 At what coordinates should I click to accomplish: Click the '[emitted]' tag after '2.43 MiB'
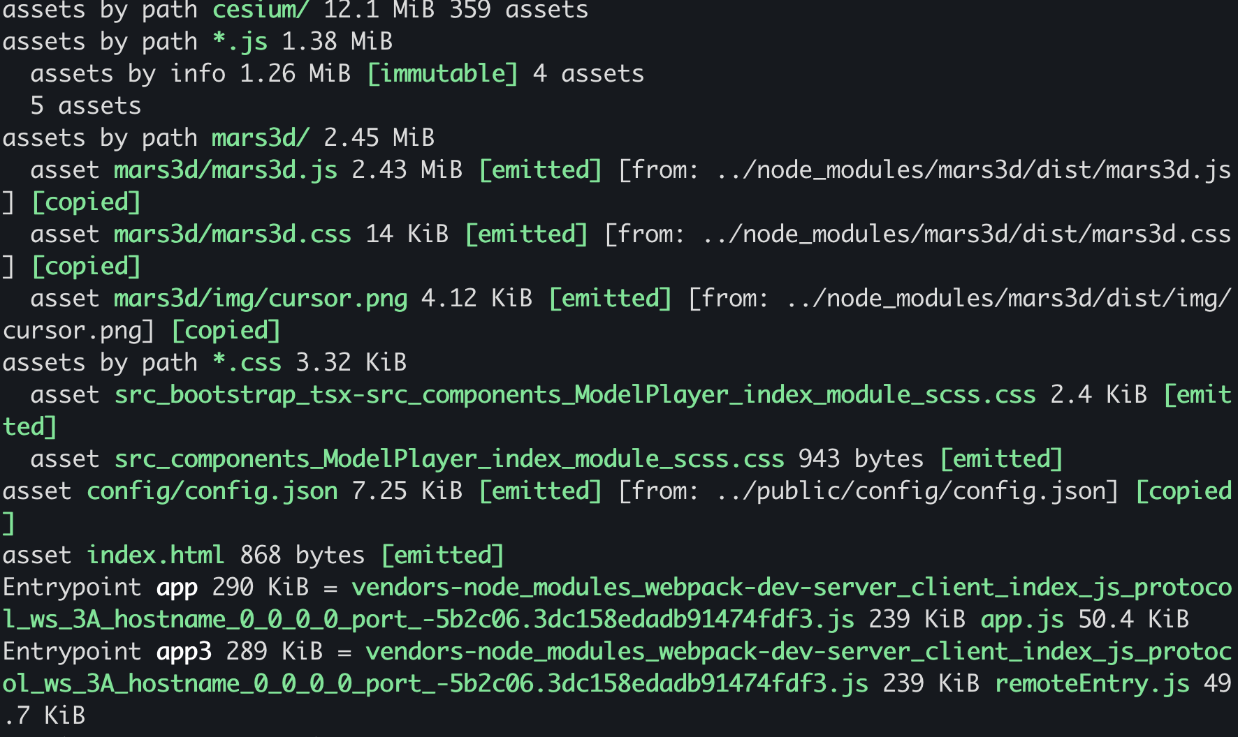click(540, 170)
